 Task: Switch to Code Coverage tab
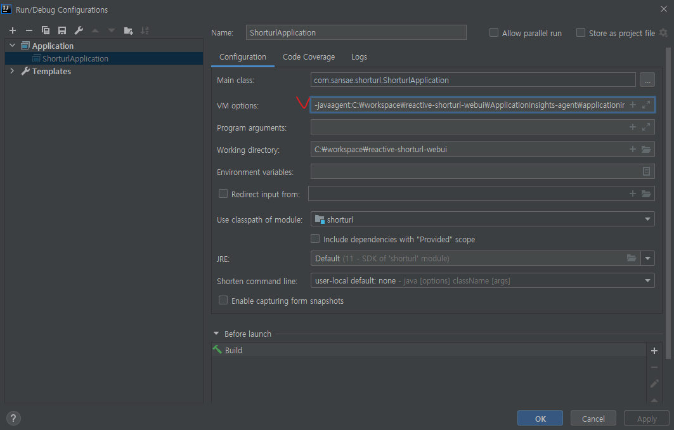[308, 57]
